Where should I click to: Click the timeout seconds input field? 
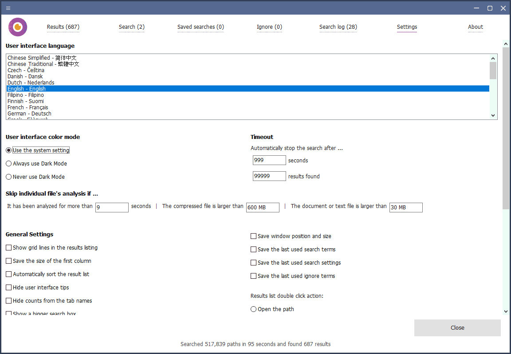pos(269,160)
